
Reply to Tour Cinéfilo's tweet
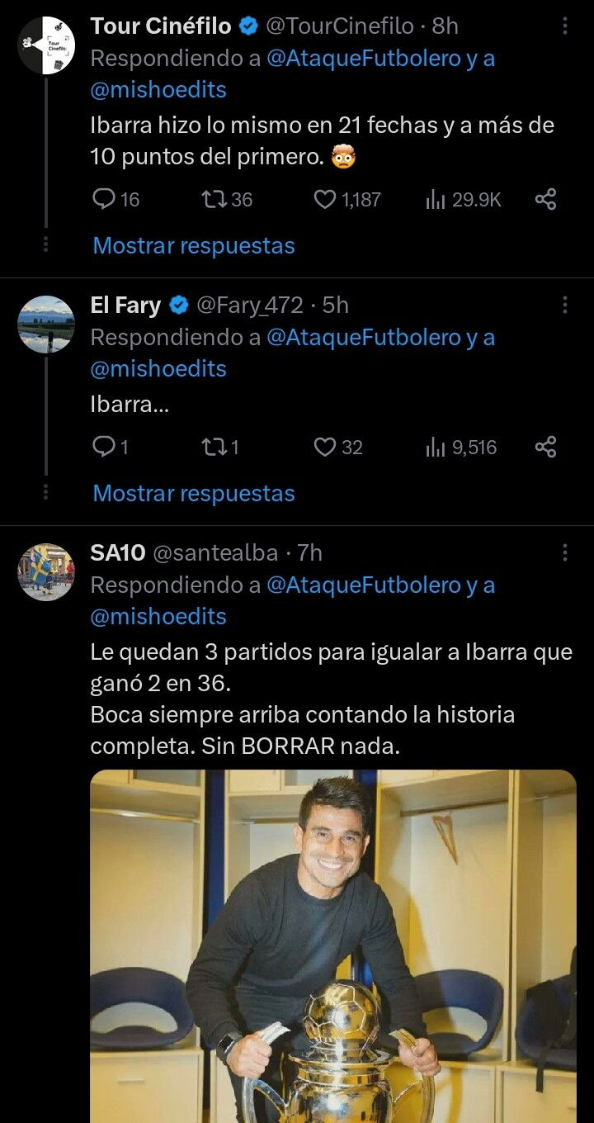click(x=104, y=199)
